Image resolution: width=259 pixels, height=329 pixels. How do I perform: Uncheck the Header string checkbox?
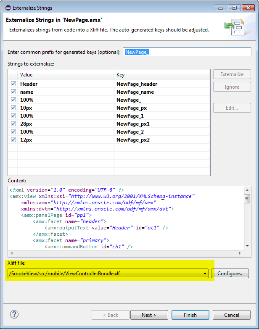(x=13, y=84)
